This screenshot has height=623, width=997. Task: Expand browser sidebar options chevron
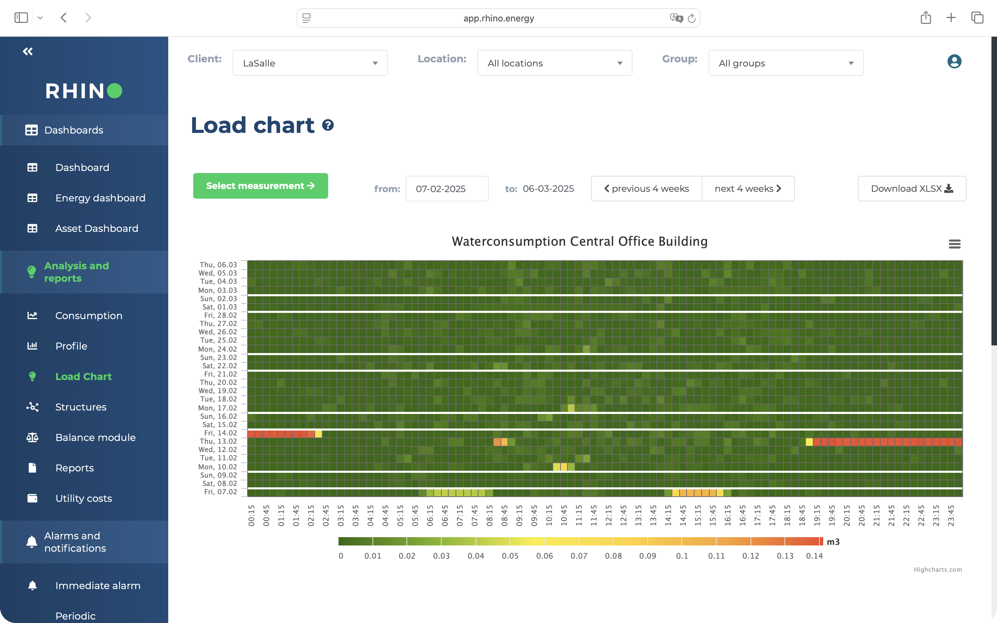[40, 18]
